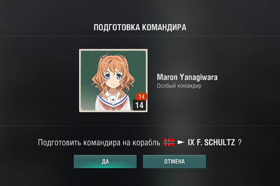Click the ПОДГОТОВКА КОМАНДИРА dialog title

(140, 27)
